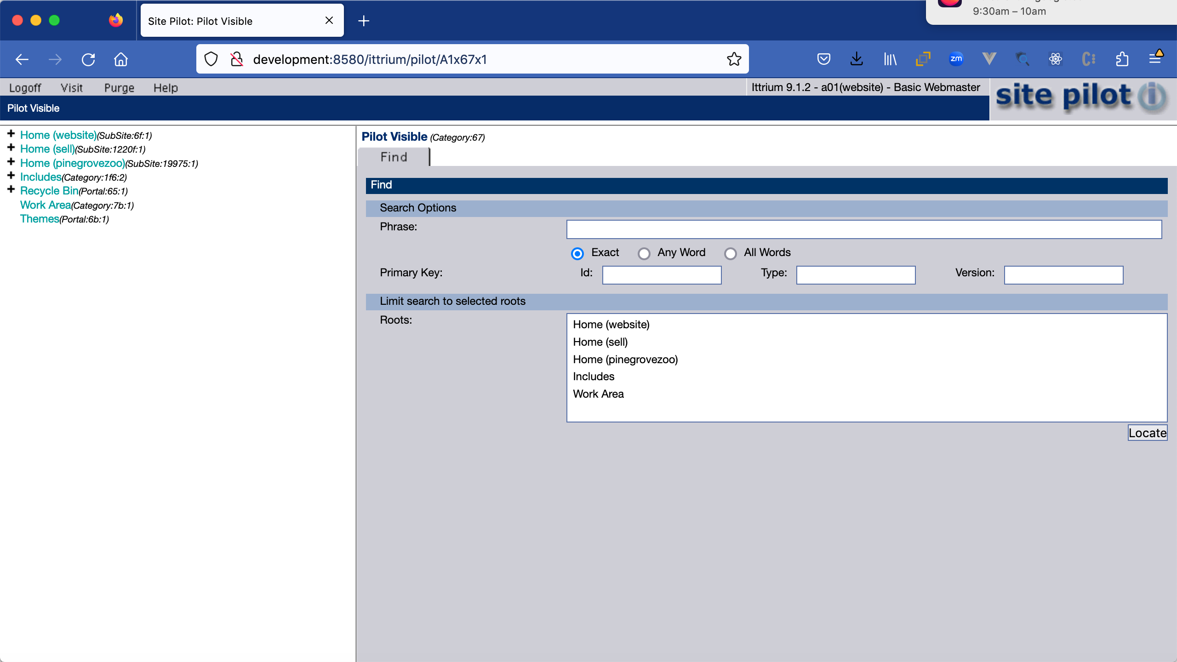Viewport: 1177px width, 662px height.
Task: Open the Firefox downloads icon
Action: coord(857,59)
